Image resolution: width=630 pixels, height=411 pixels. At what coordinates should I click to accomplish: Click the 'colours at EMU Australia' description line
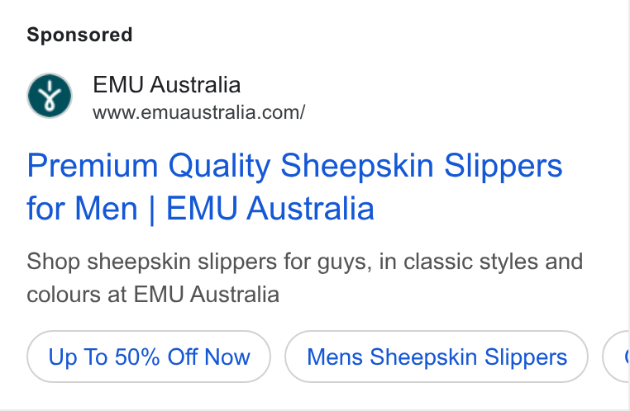(x=153, y=295)
